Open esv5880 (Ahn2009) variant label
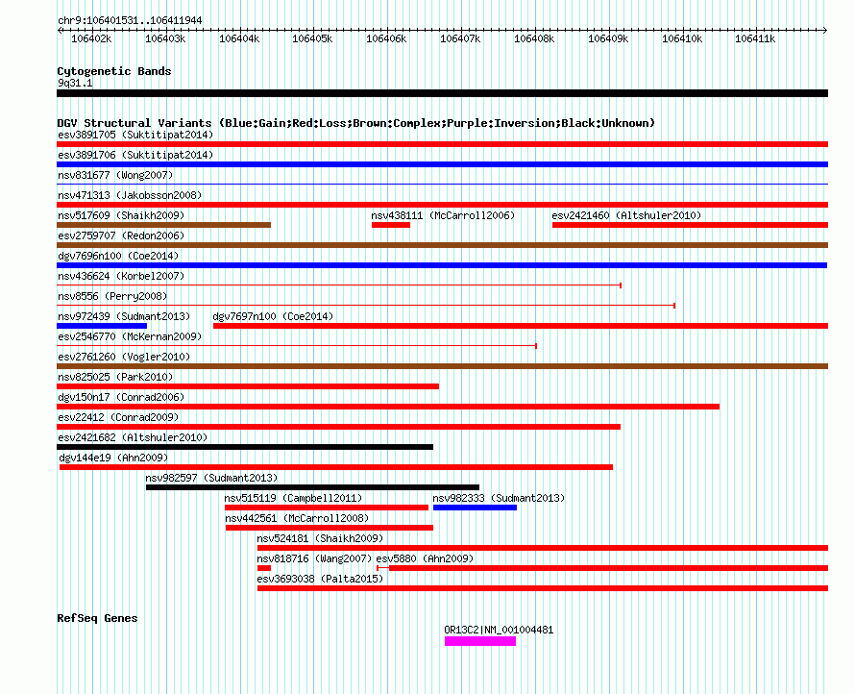Screen dimensions: 855x694 (x=425, y=558)
